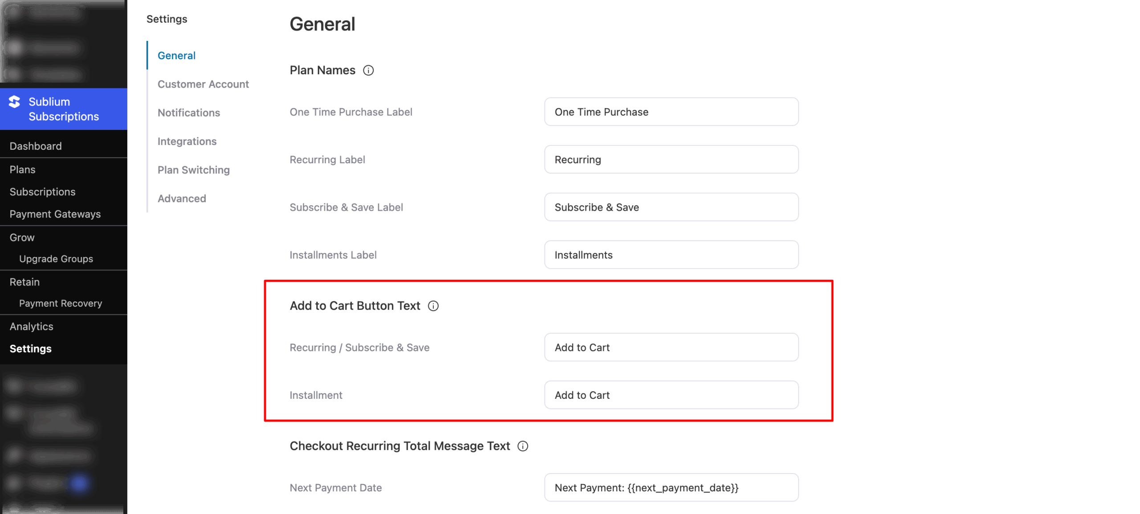This screenshot has height=514, width=1140.
Task: Click the Installment Add to Cart text field
Action: point(671,395)
